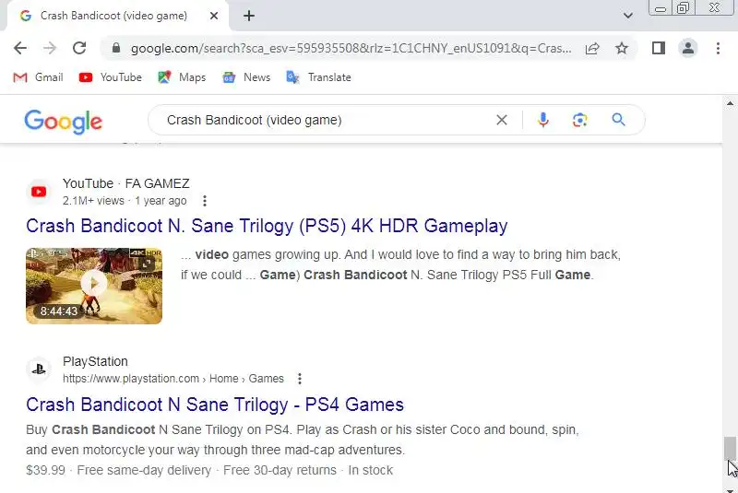Click the address bar URL
Viewport: 738px width, 493px height.
pyautogui.click(x=351, y=48)
